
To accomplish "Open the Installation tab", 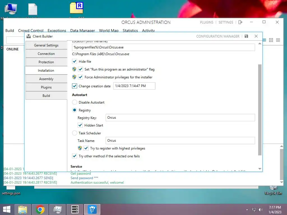I will click(46, 70).
